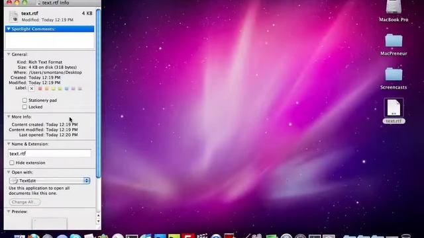Collapse the More Info section
The width and height of the screenshot is (424, 238).
[x=9, y=116]
